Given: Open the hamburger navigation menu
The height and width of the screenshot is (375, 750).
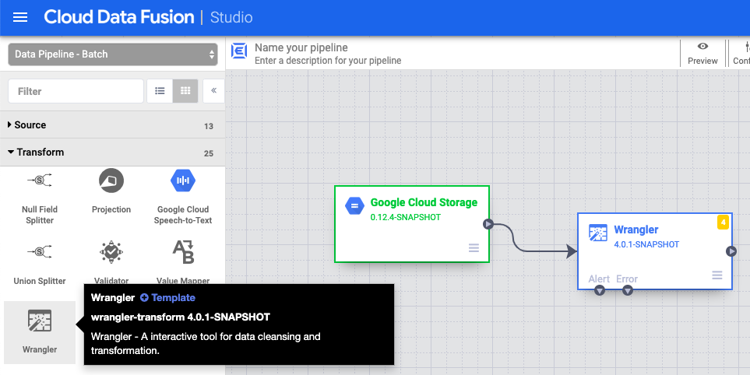Looking at the screenshot, I should click(x=20, y=17).
